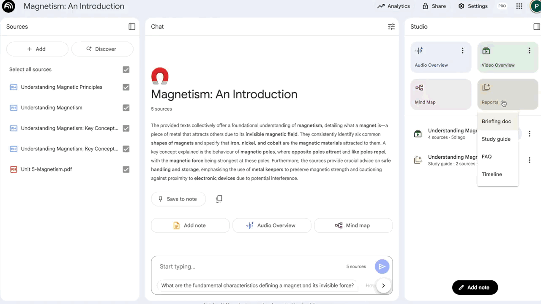Click the copy summary icon
Image resolution: width=541 pixels, height=304 pixels.
coord(219,199)
